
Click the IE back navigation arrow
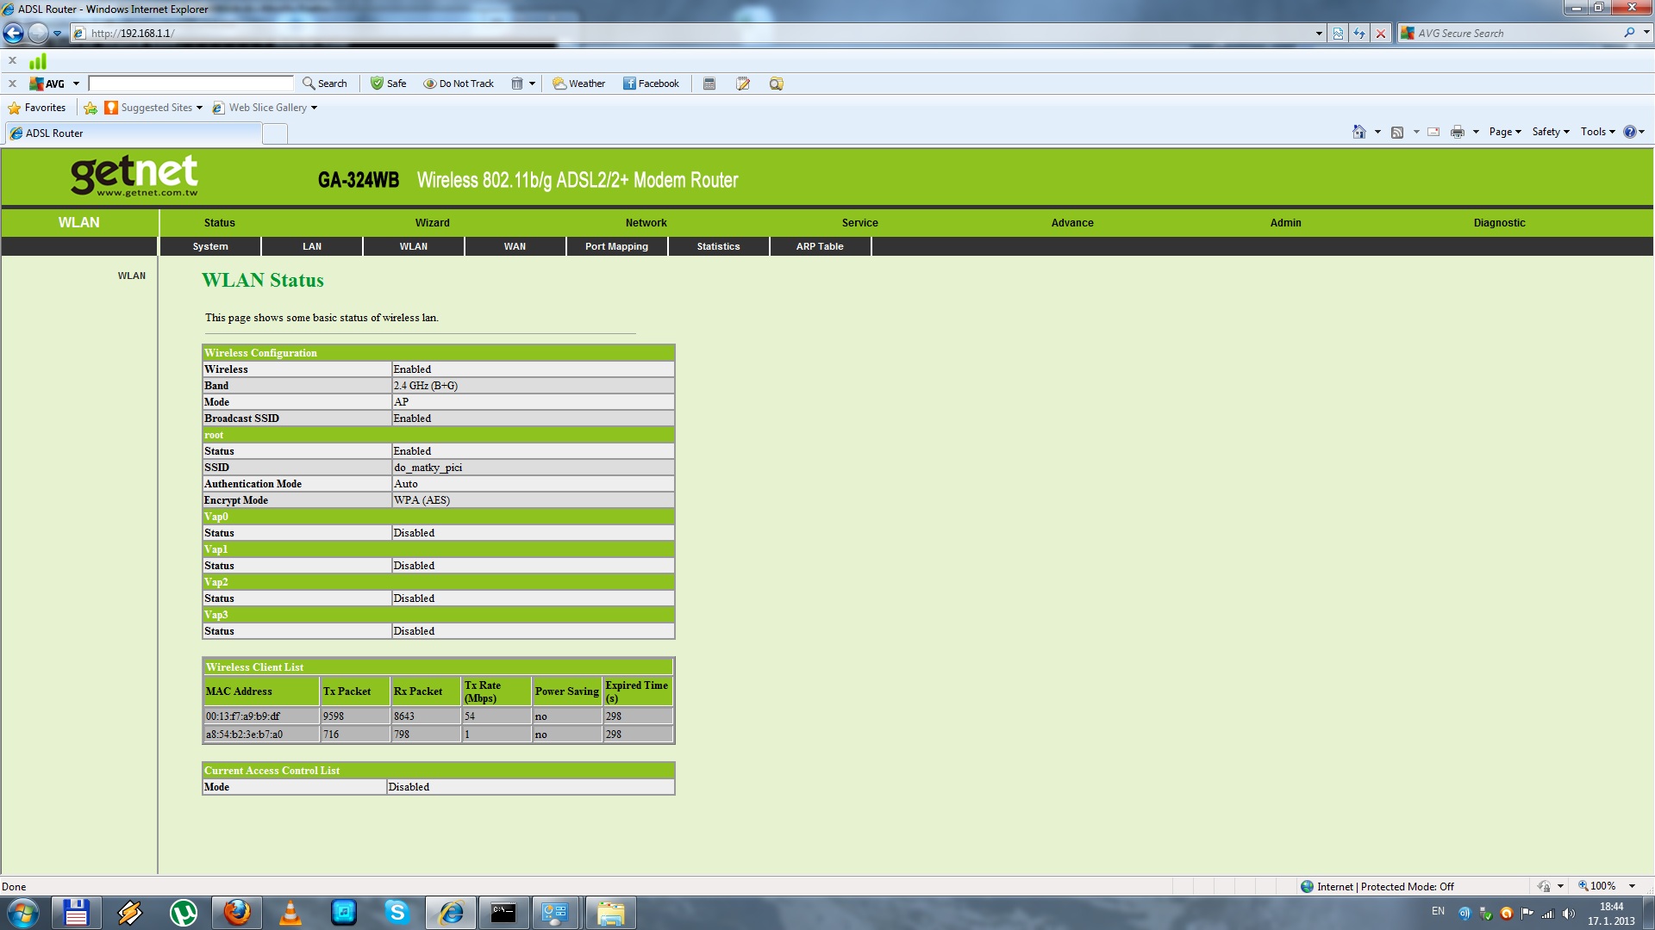pos(14,34)
